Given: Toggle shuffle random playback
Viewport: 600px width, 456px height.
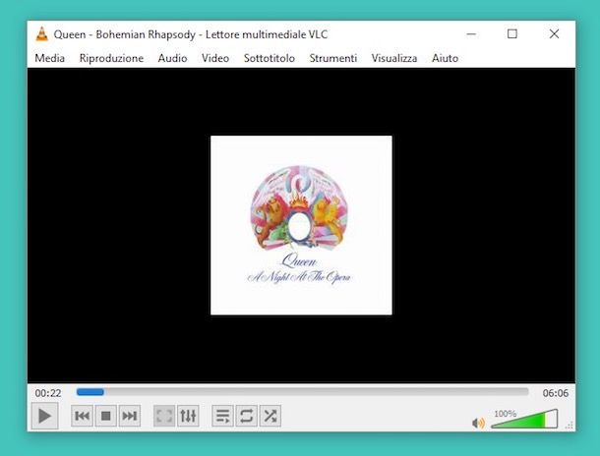Looking at the screenshot, I should [x=270, y=416].
